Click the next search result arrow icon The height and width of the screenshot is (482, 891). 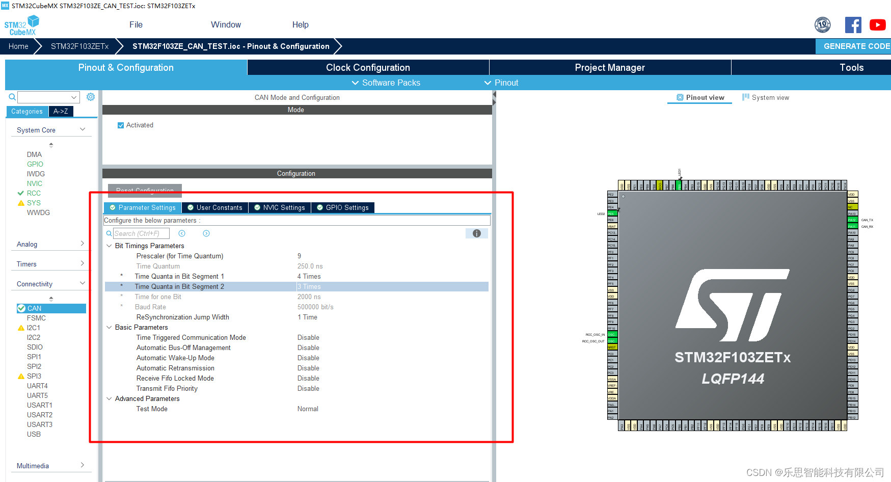206,233
